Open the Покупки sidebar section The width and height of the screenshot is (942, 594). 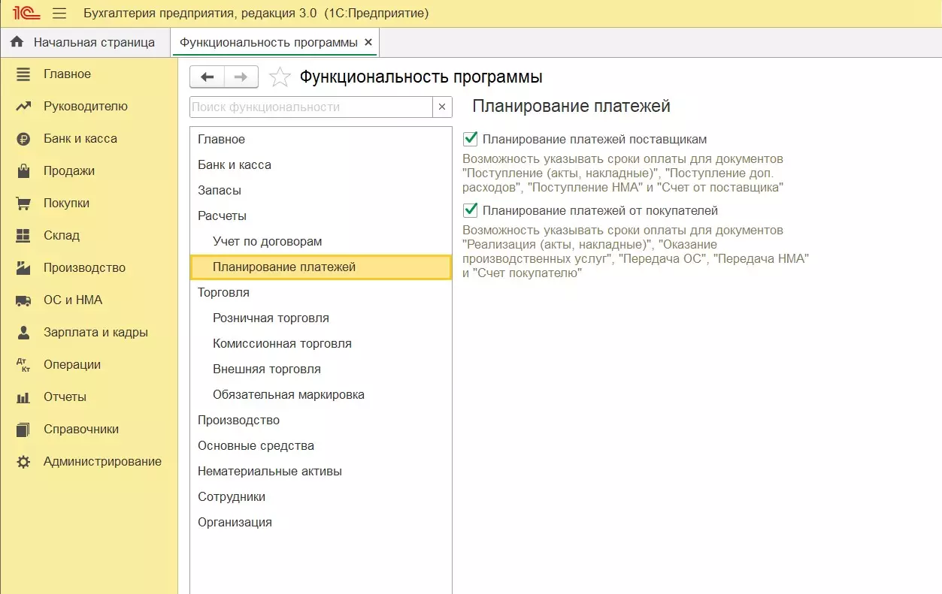(89, 203)
